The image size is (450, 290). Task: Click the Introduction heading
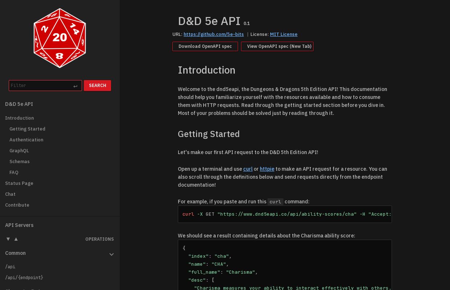click(206, 70)
